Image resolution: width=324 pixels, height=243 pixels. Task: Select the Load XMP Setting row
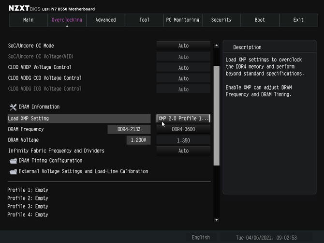click(x=79, y=119)
